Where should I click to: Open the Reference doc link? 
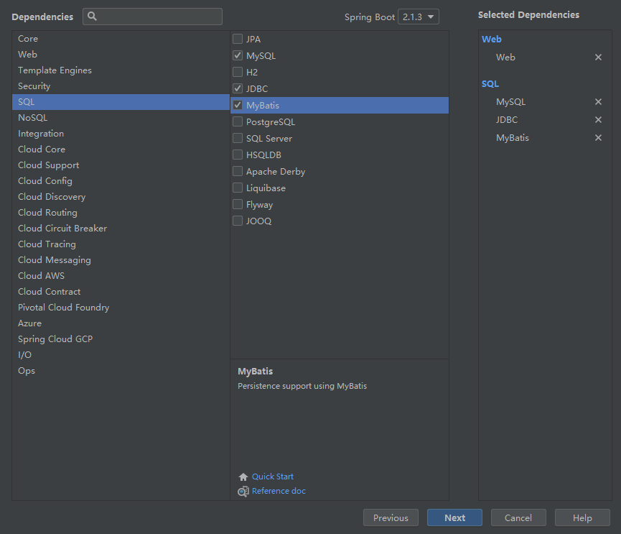[x=279, y=492]
